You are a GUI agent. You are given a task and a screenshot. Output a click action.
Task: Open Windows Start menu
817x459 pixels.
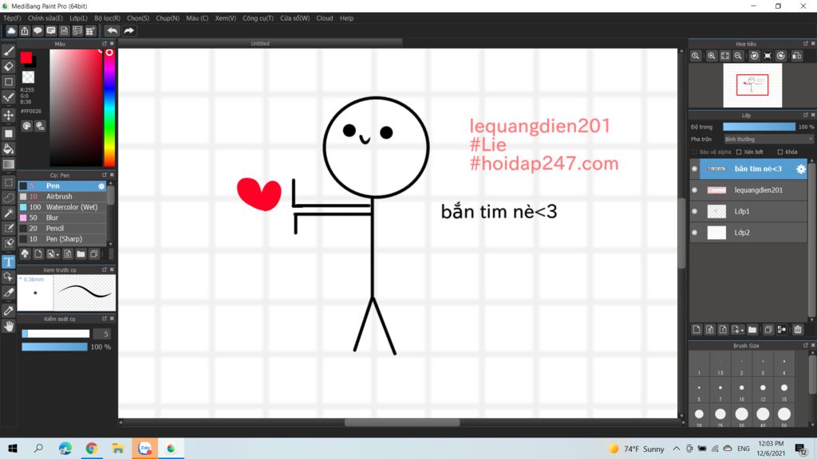point(13,449)
